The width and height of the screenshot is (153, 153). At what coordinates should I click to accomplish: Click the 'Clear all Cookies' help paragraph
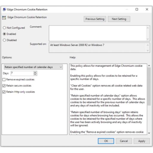click(106, 87)
